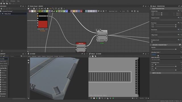Click the graph info 'i' icon
The height and width of the screenshot is (102, 182).
(x=37, y=8)
